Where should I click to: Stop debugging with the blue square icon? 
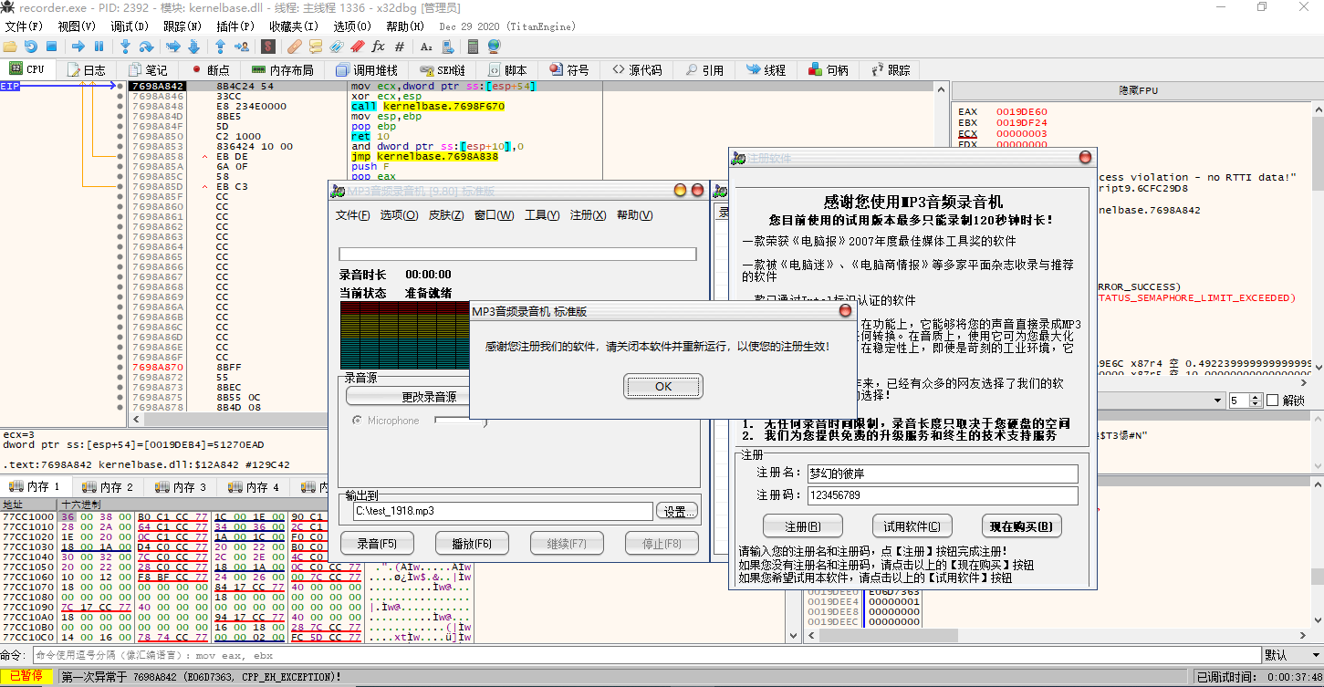click(x=52, y=47)
